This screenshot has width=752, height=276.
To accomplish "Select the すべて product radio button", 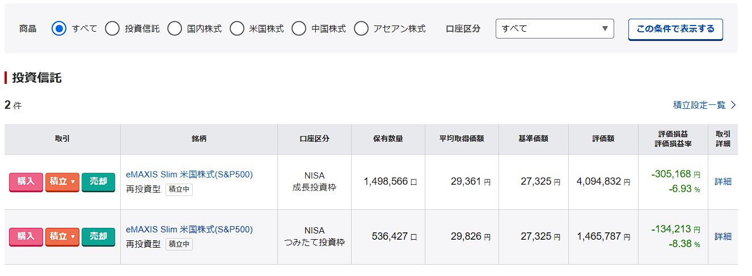I will (x=59, y=28).
